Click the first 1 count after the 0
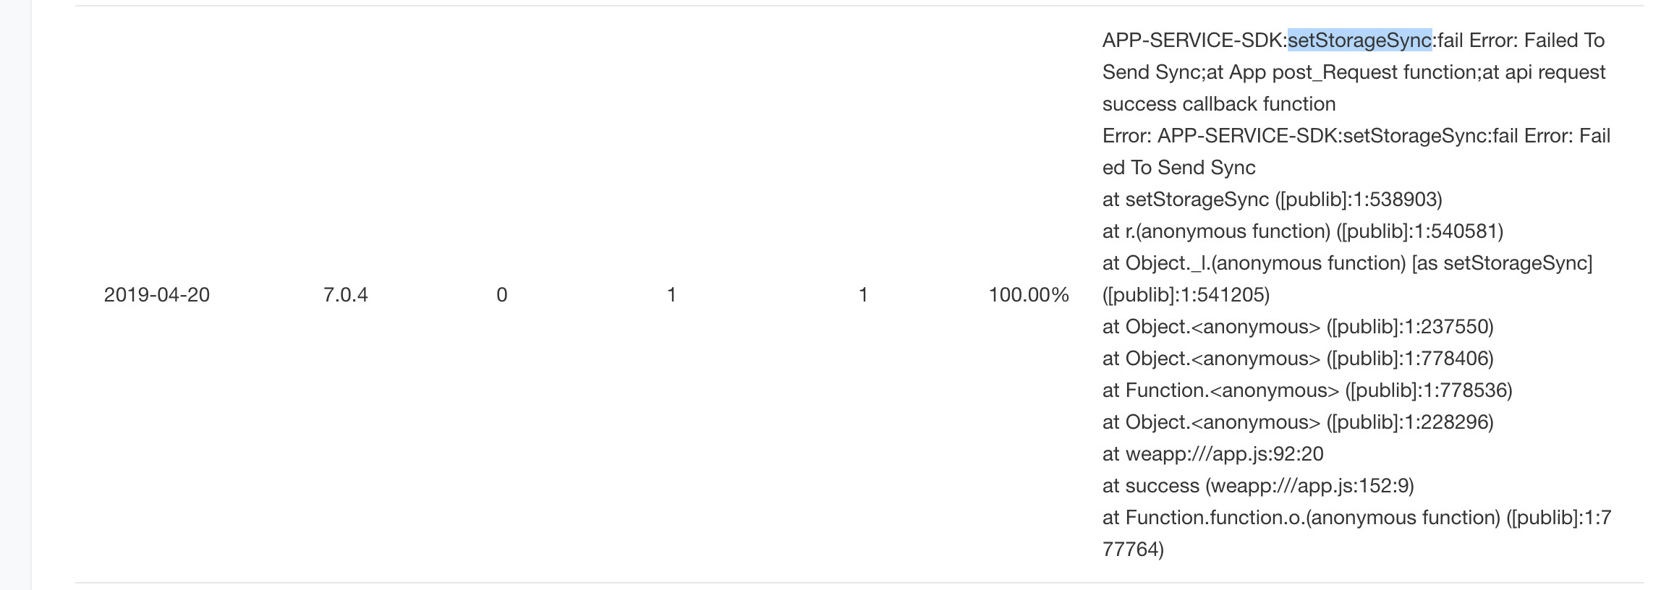The width and height of the screenshot is (1661, 590). pyautogui.click(x=671, y=295)
